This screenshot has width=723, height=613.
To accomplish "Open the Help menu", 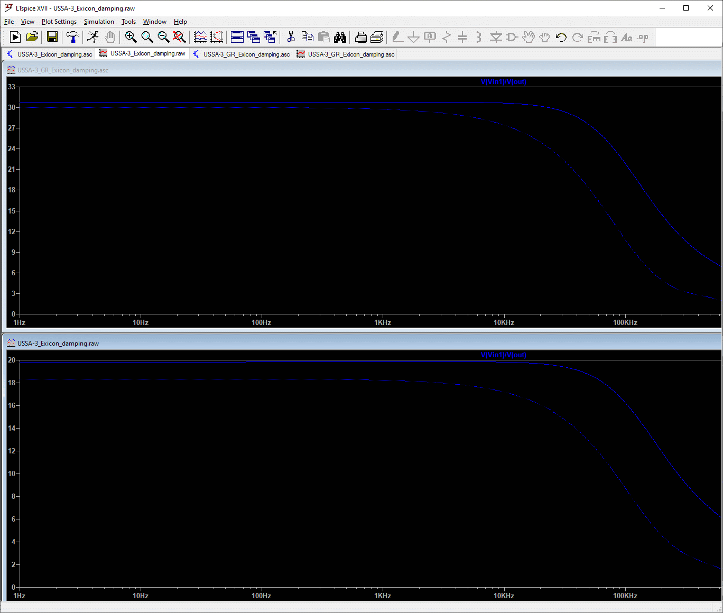I will (180, 22).
